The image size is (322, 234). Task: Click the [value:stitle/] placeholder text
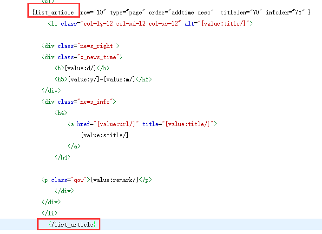click(x=104, y=135)
